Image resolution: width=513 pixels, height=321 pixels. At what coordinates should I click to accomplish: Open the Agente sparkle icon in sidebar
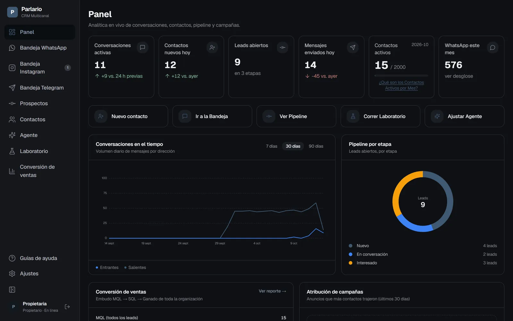click(12, 135)
